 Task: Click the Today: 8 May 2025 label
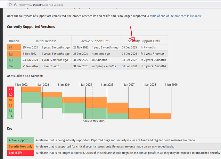(x=93, y=121)
